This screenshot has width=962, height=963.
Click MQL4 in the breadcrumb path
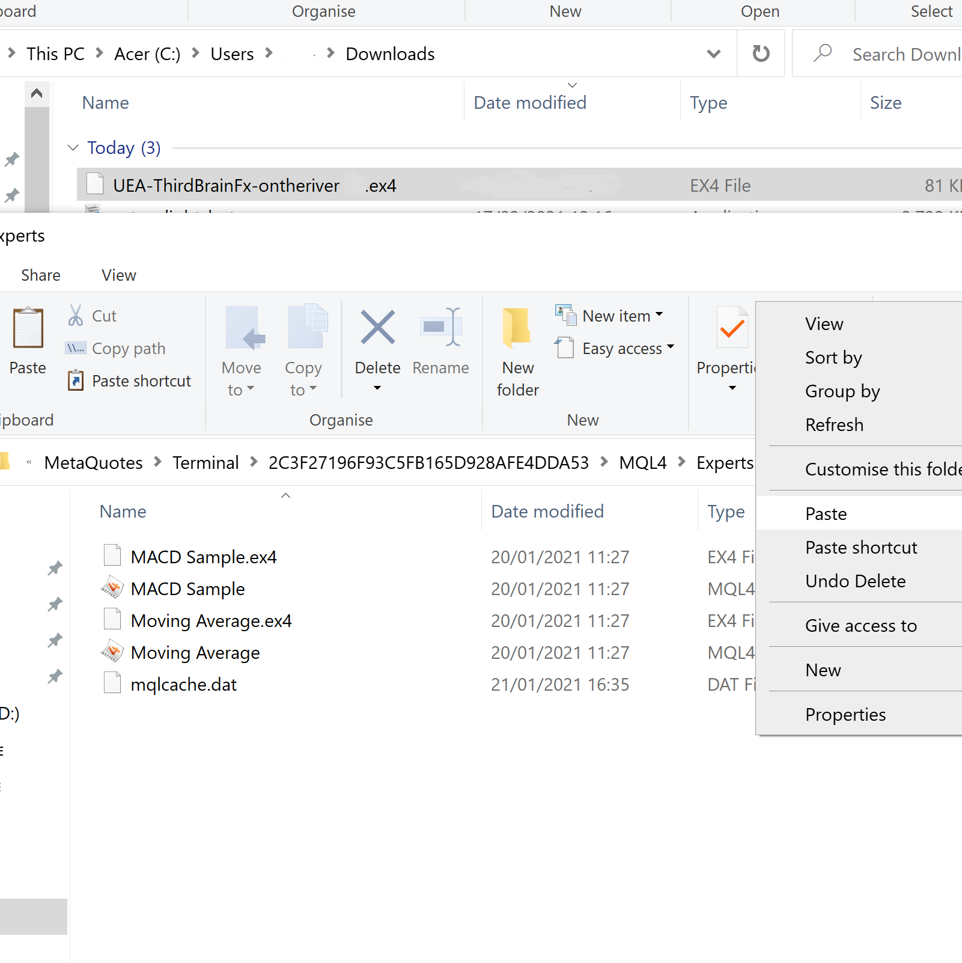click(642, 463)
